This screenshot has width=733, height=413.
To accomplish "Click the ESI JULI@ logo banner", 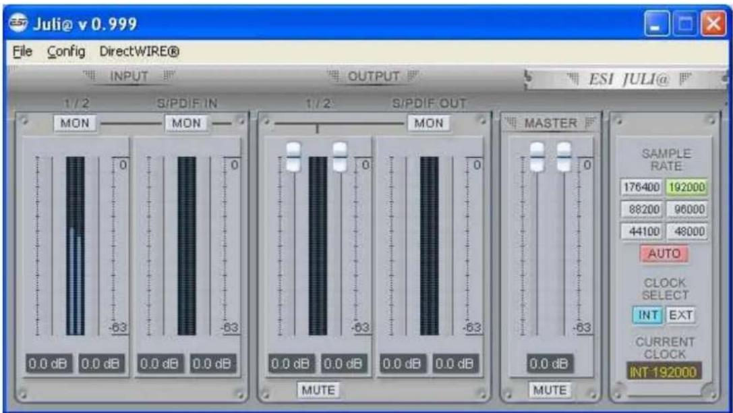I will [627, 79].
